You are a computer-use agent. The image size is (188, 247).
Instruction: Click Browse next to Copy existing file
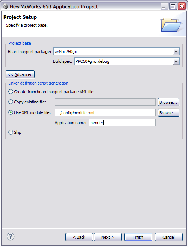(x=168, y=102)
